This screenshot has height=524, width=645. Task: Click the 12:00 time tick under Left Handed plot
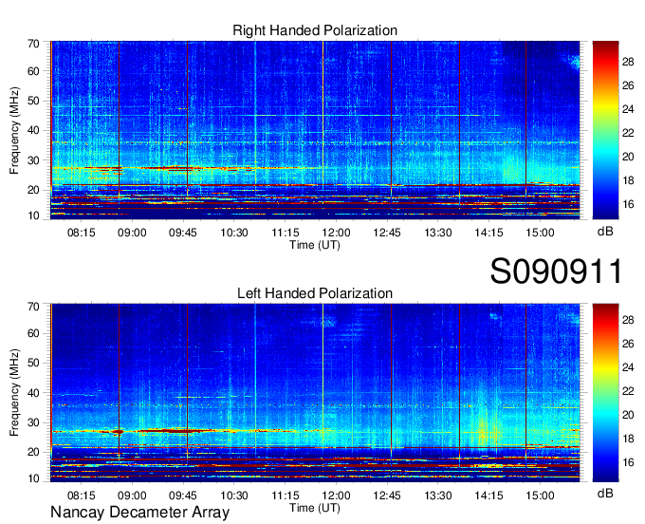tap(336, 496)
